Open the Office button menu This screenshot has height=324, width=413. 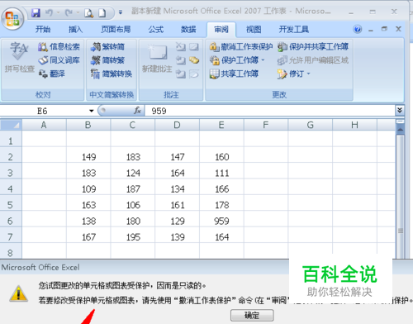coord(12,19)
